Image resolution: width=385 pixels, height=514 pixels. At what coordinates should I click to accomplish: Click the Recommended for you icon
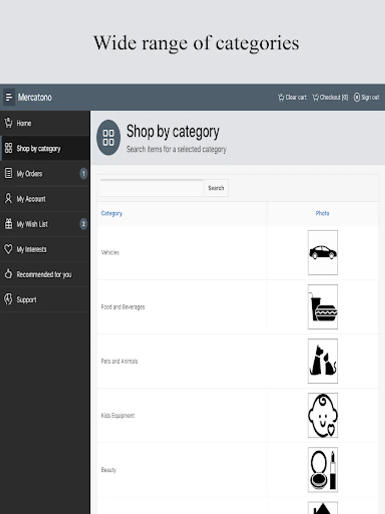(8, 274)
